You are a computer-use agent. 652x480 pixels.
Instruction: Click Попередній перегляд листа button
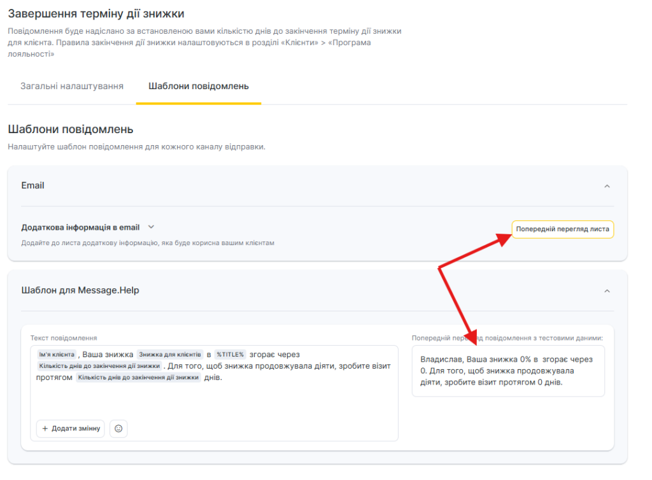click(x=562, y=229)
